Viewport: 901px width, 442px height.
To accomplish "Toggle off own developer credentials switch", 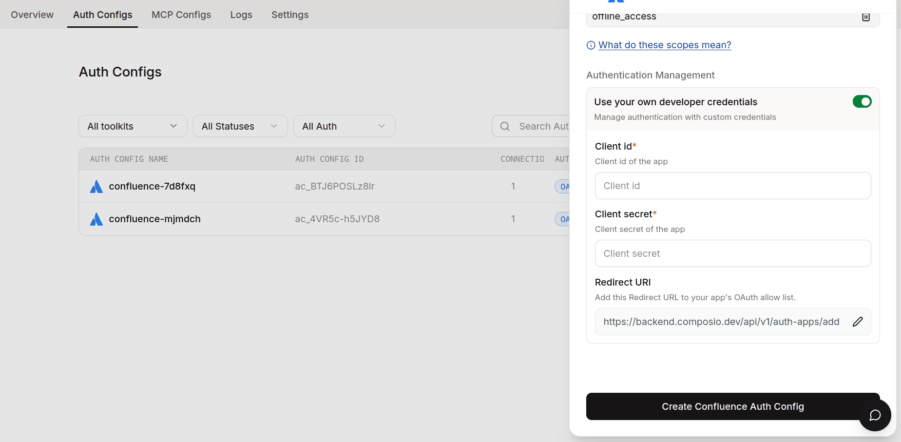I will [862, 101].
